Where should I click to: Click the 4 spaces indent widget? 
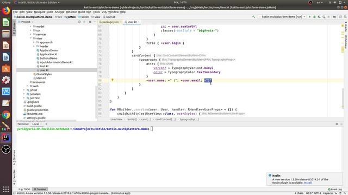pos(328,193)
